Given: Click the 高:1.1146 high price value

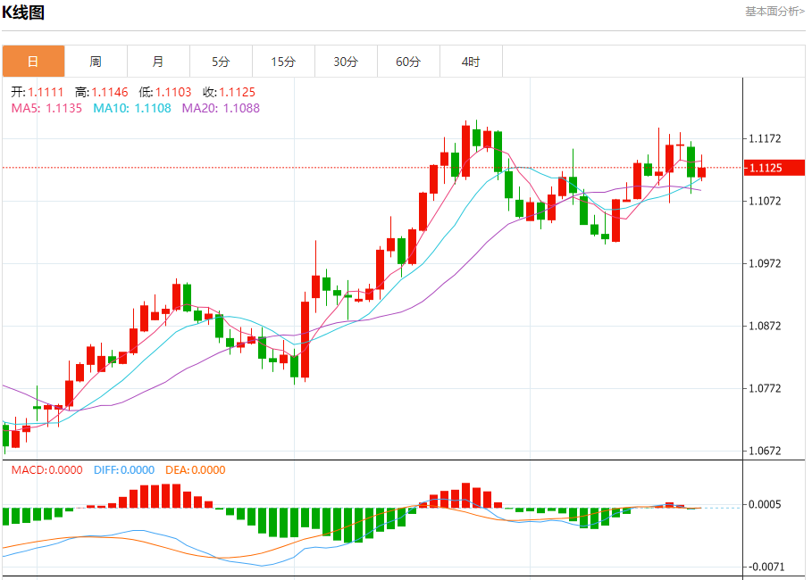Looking at the screenshot, I should click(x=102, y=92).
